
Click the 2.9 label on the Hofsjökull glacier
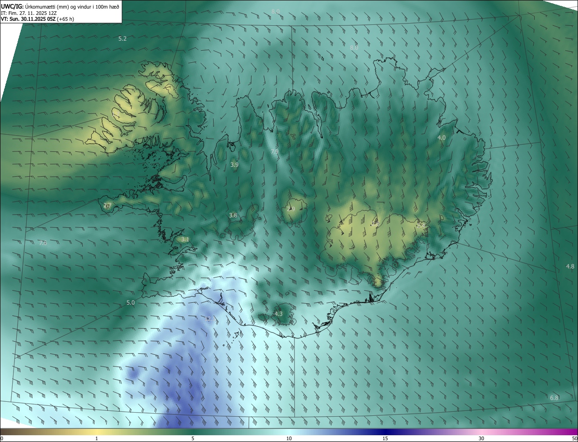[291, 209]
